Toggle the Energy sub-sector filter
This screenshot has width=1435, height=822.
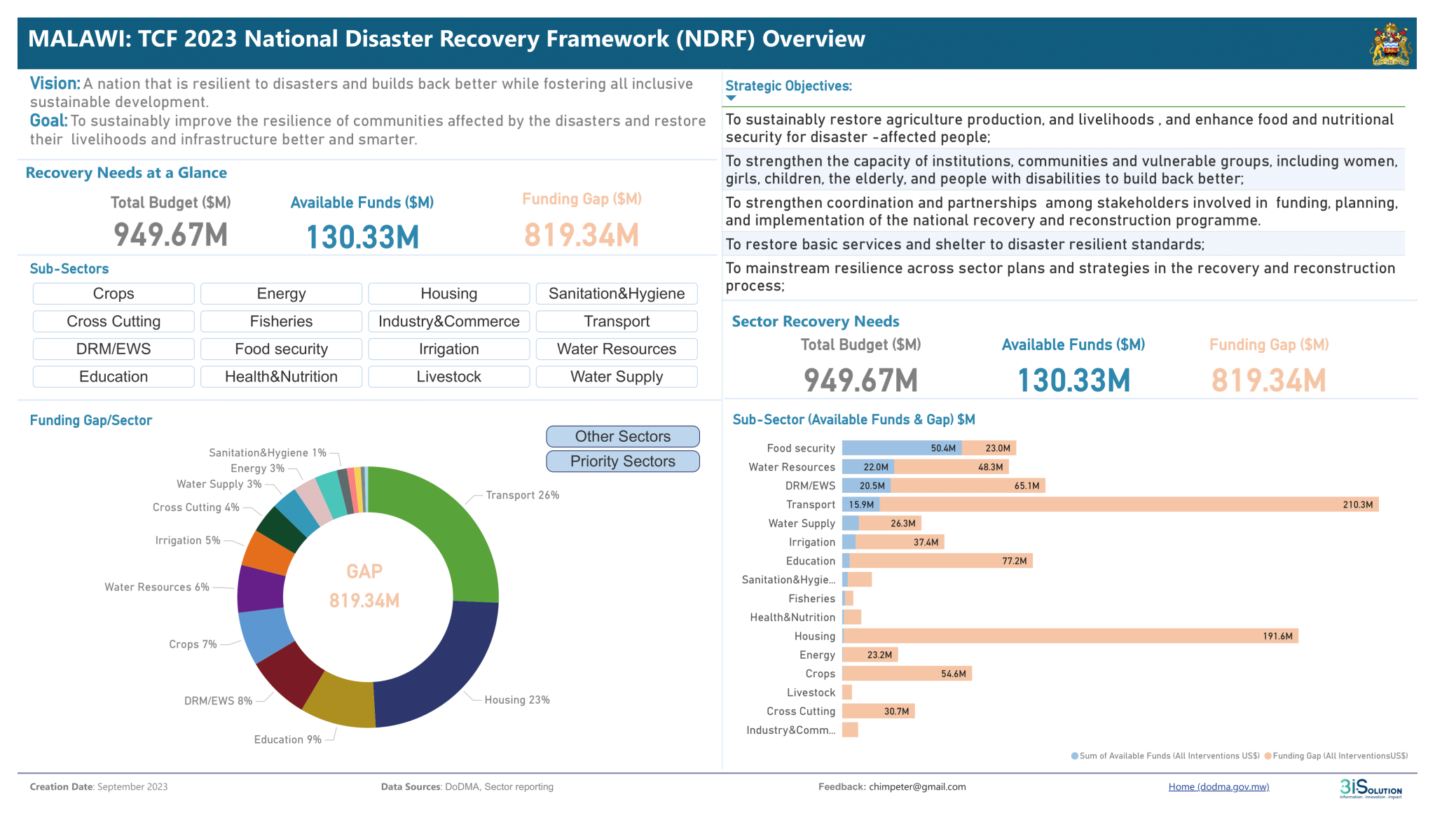pyautogui.click(x=281, y=294)
